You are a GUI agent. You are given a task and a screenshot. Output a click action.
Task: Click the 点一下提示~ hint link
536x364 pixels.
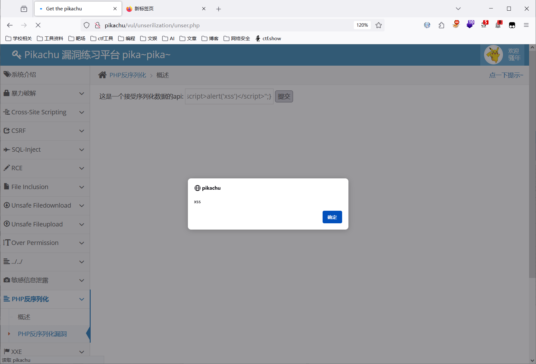(506, 75)
